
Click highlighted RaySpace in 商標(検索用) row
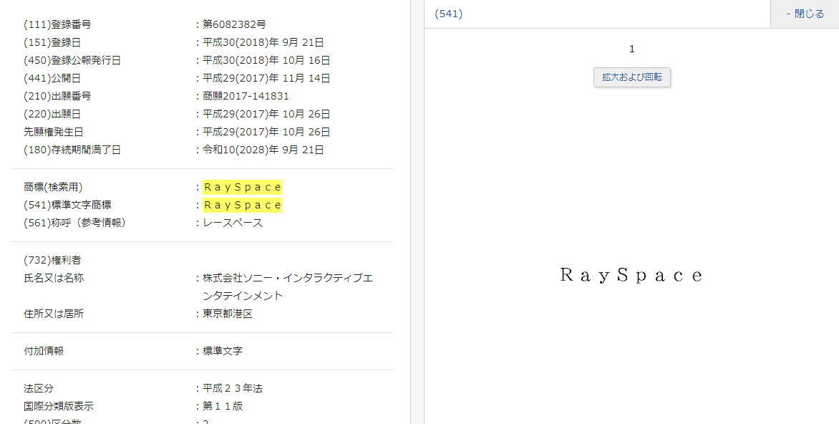[x=243, y=187]
